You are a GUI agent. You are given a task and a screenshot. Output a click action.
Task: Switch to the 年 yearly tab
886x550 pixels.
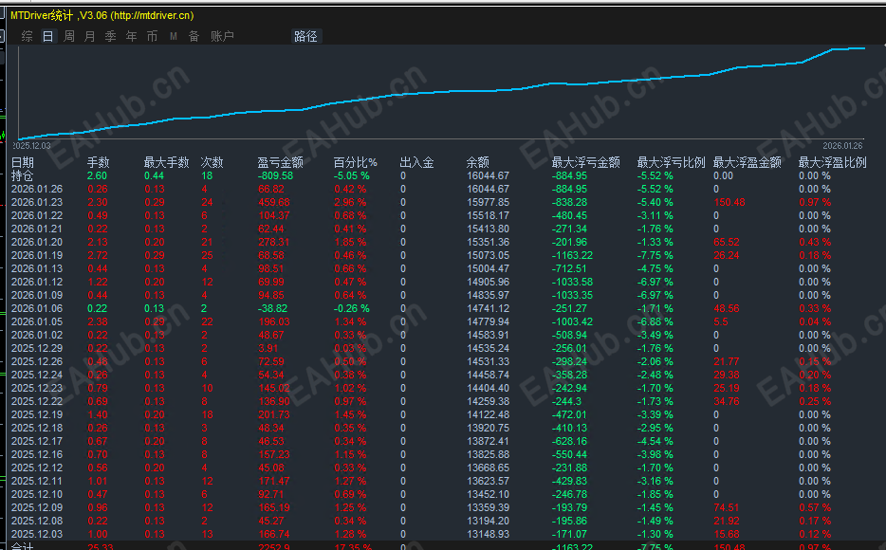click(132, 36)
